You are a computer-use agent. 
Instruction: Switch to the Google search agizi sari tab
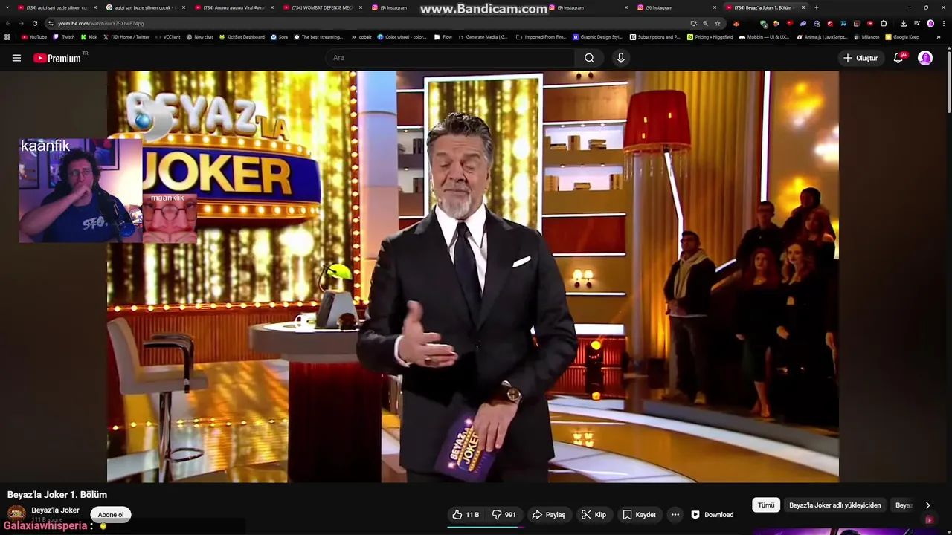click(x=145, y=7)
